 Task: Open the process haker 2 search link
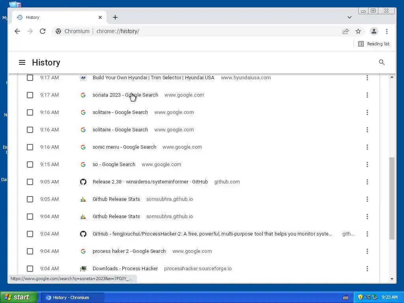point(129,251)
